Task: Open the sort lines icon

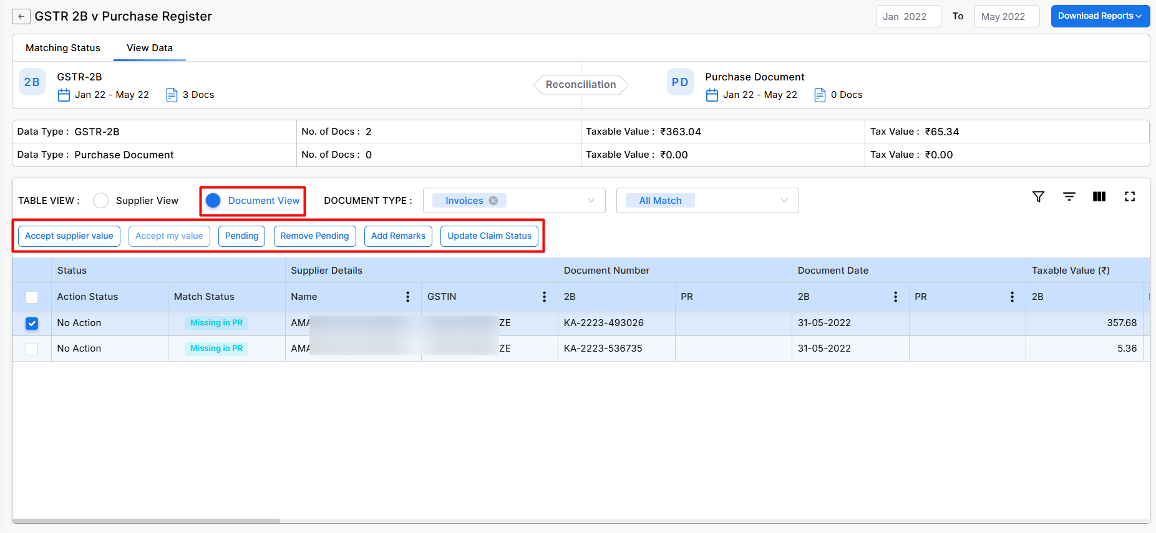Action: (1069, 197)
